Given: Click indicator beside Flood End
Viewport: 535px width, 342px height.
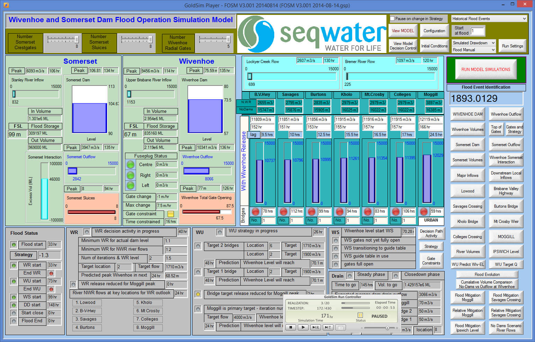Looking at the screenshot, I should [x=14, y=321].
